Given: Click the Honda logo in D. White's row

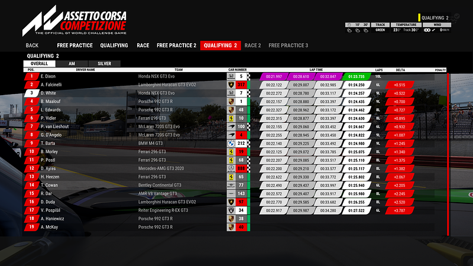Looking at the screenshot, I should point(231,93).
